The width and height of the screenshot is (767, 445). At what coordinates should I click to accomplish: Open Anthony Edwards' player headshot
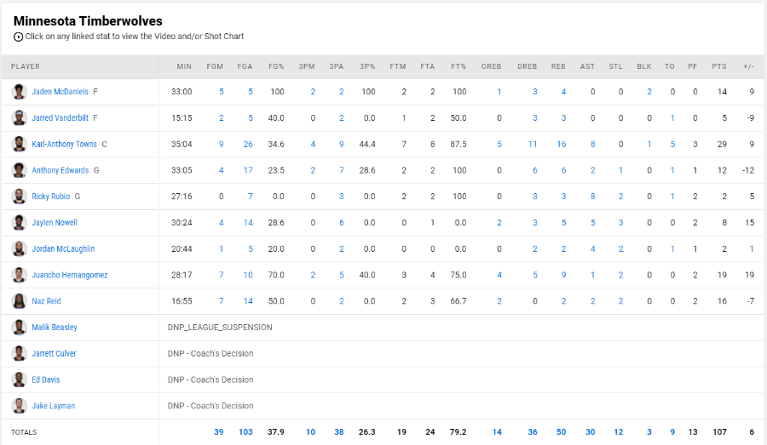pos(19,170)
